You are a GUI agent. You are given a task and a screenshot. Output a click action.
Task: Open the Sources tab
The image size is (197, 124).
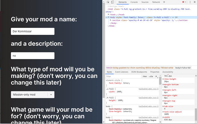pos(145,2)
